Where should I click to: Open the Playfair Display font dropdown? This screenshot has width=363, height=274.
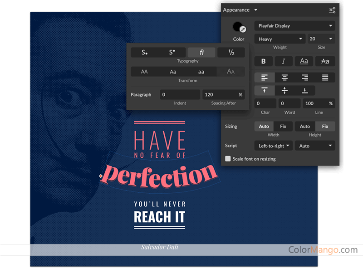(x=294, y=26)
